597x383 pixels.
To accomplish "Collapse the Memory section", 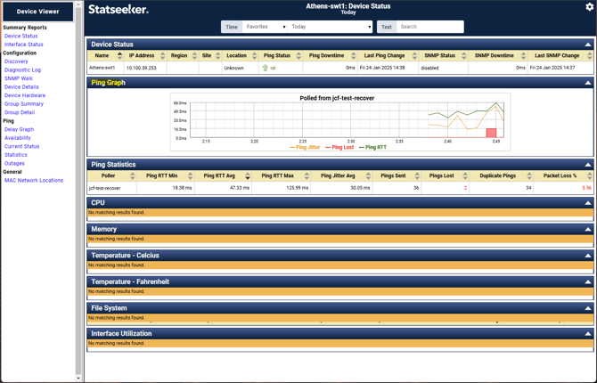I will click(587, 229).
